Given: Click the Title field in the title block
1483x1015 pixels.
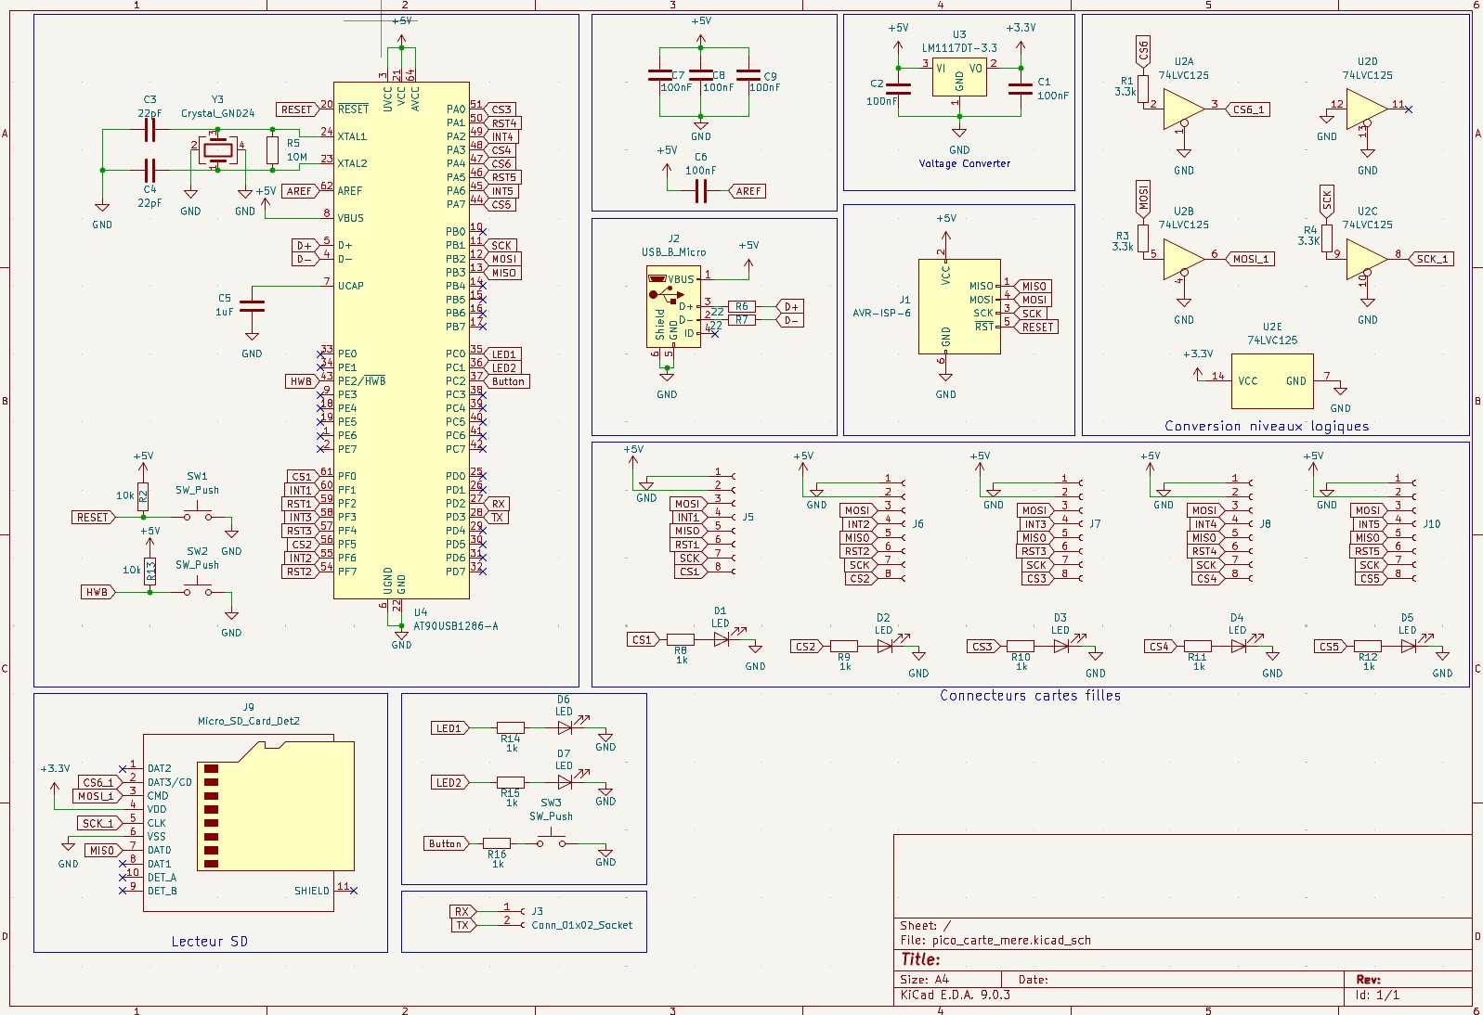Looking at the screenshot, I should coord(921,959).
